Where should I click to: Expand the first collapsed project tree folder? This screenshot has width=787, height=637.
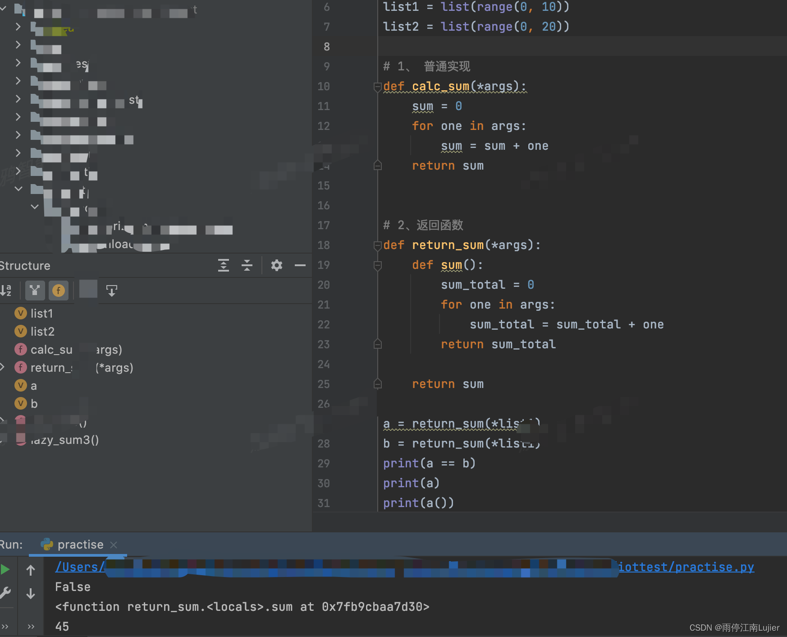(18, 27)
